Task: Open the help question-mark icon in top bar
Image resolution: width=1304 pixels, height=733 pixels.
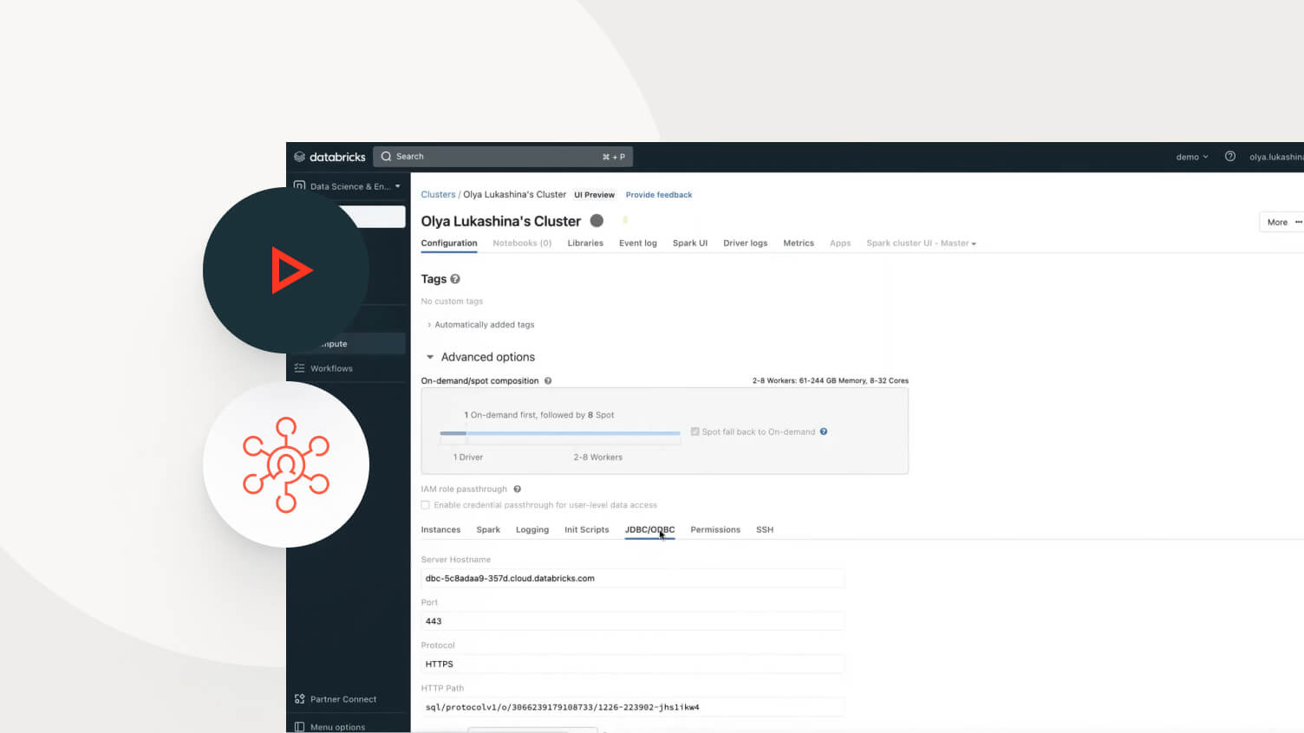Action: point(1229,157)
